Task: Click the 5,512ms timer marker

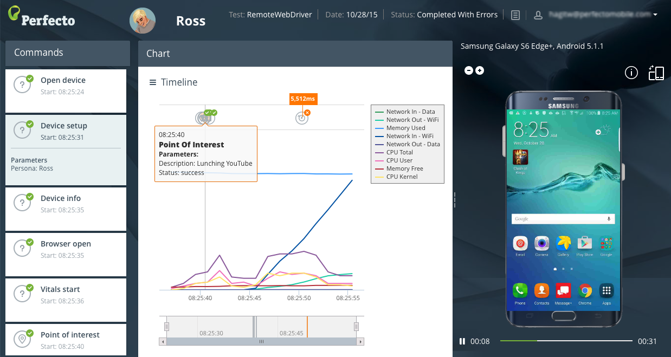Action: click(x=302, y=99)
